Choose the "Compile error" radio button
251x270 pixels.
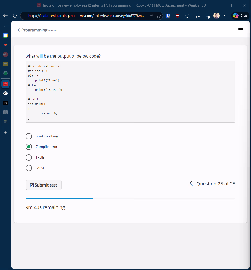click(x=29, y=147)
